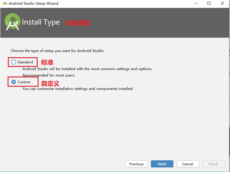Click "Recommended for most users." text
This screenshot has height=172, width=230.
[x=49, y=75]
